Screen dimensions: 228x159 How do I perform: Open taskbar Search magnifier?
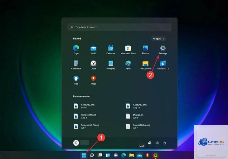click(x=92, y=155)
